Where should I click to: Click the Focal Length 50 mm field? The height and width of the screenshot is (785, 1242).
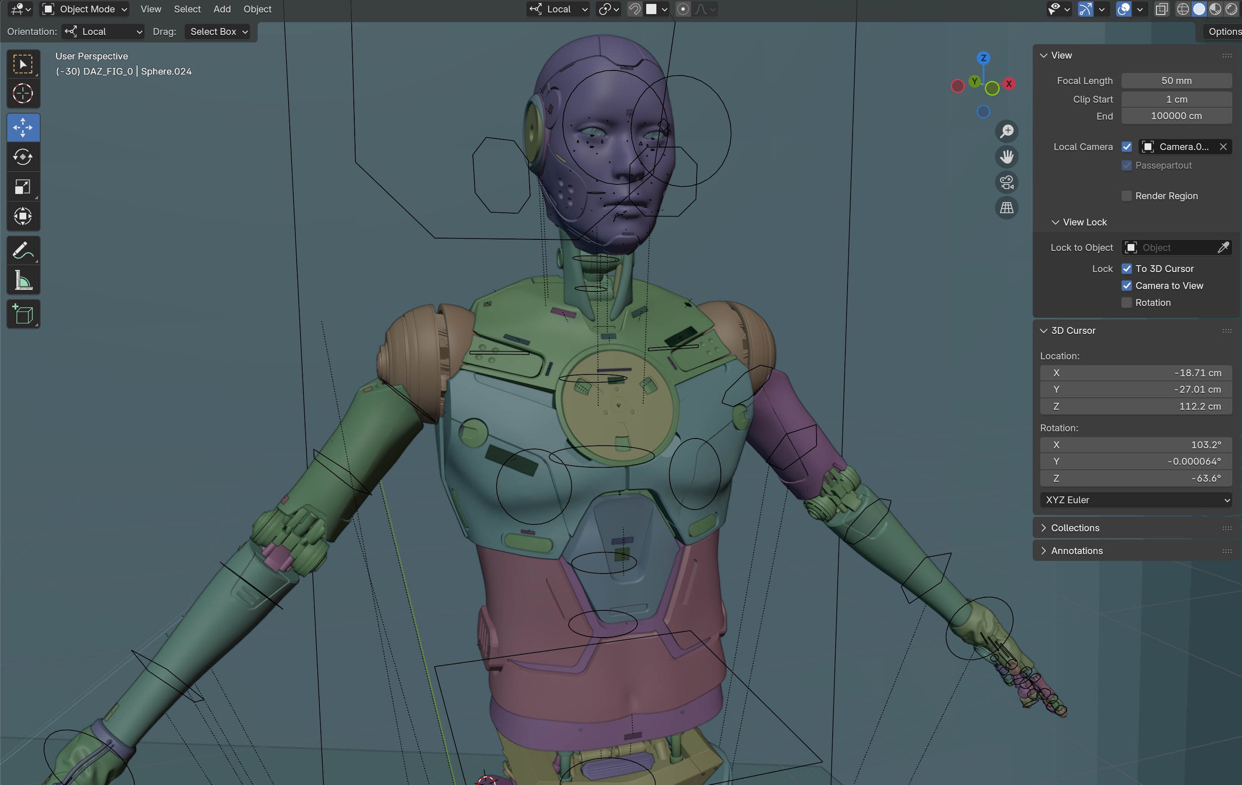pos(1176,81)
